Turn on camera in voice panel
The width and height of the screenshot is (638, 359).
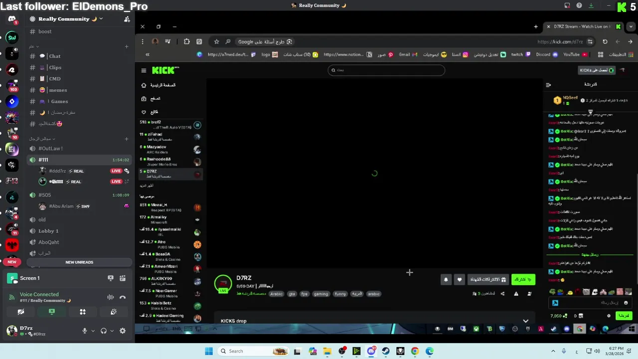21,312
